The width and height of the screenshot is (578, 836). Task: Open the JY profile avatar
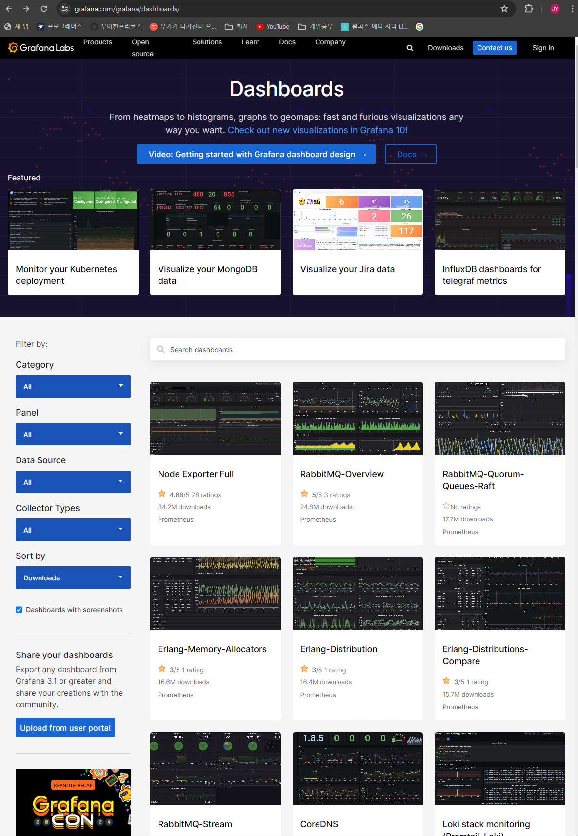[x=555, y=9]
